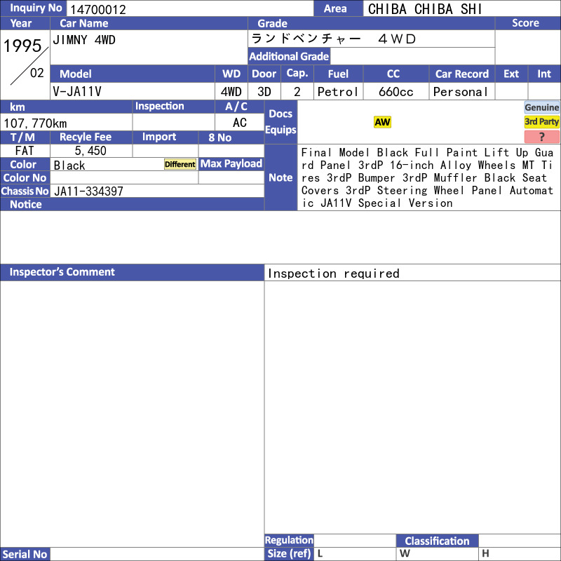
Task: Click the Petrol fuel value
Action: click(338, 92)
